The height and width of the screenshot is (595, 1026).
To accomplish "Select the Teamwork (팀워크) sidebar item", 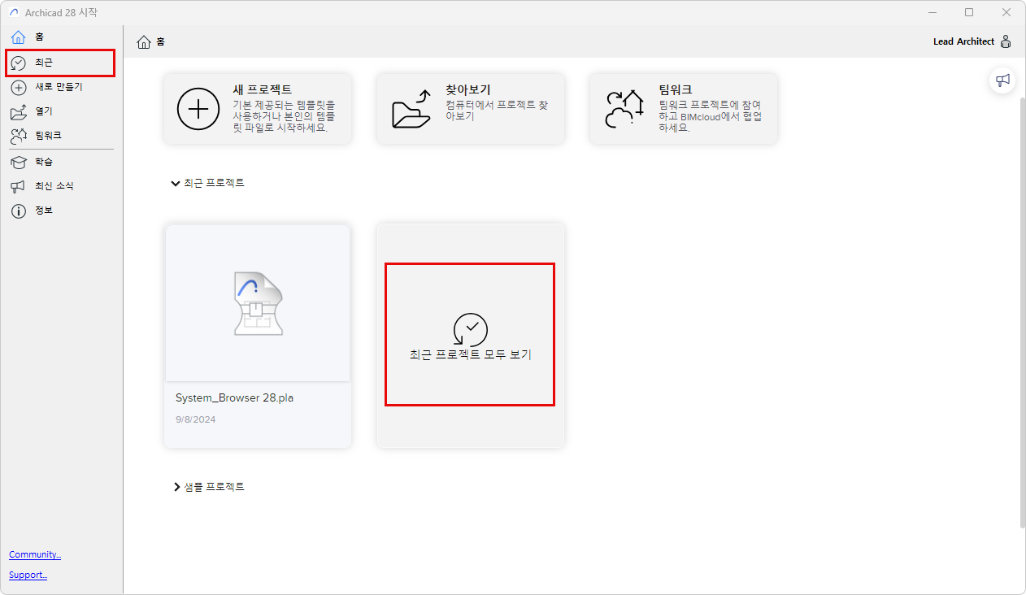I will tap(60, 135).
